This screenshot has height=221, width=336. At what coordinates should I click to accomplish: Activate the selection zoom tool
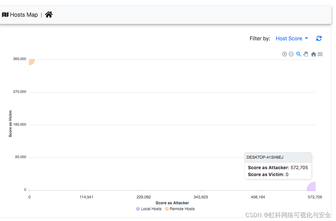[299, 54]
